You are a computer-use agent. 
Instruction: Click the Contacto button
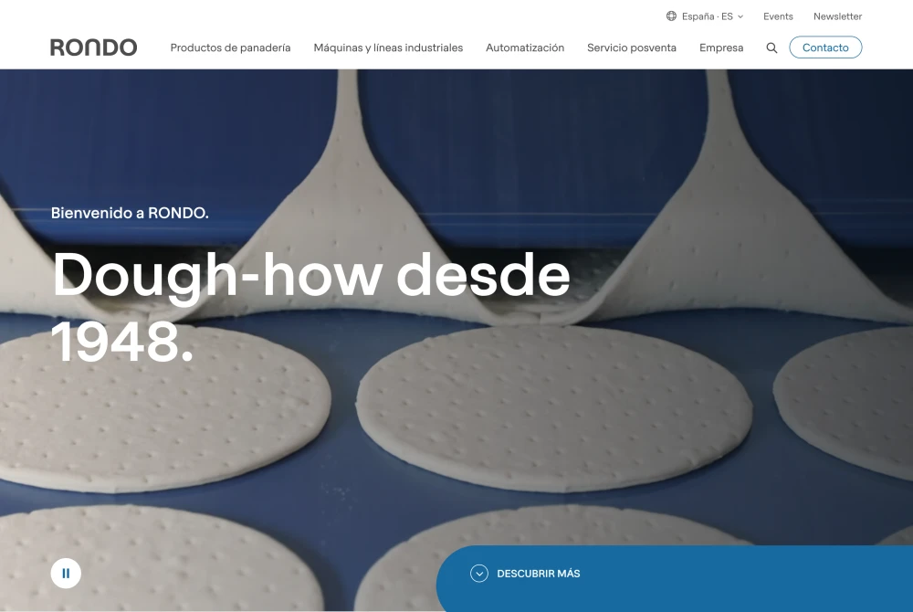point(825,47)
